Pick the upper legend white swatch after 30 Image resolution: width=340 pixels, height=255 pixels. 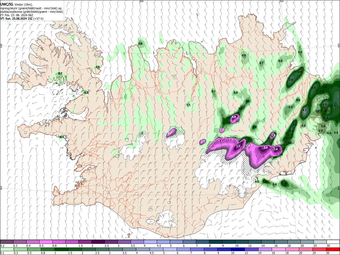[x=333, y=242]
